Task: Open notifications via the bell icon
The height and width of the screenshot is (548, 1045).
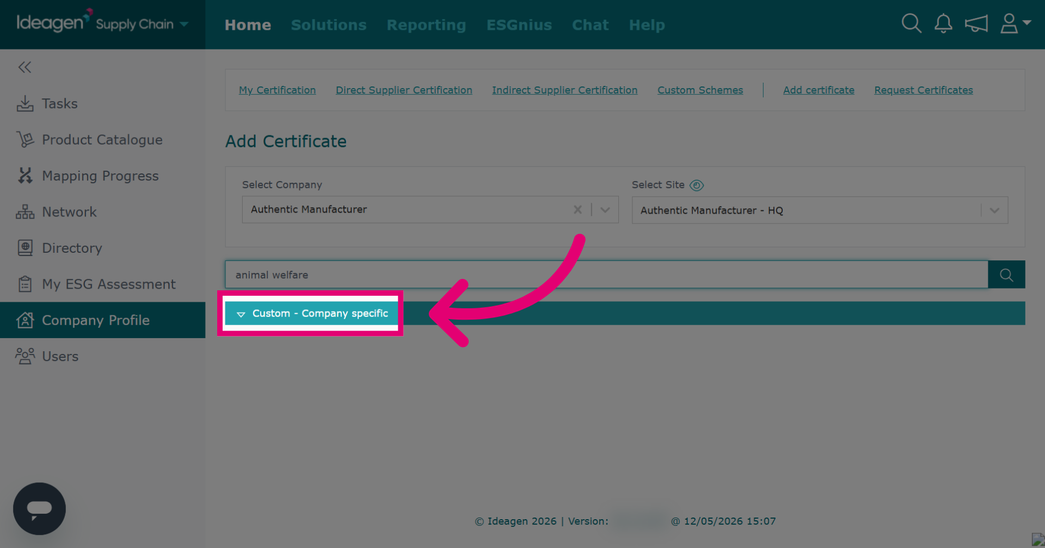Action: (943, 24)
